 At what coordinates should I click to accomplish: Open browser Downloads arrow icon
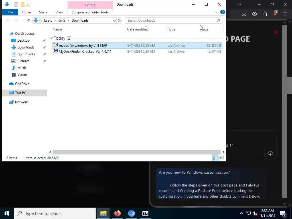pyautogui.click(x=244, y=14)
